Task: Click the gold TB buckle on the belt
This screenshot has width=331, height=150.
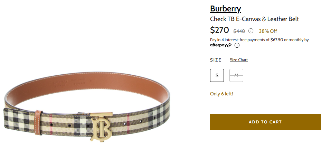Action: 101,127
